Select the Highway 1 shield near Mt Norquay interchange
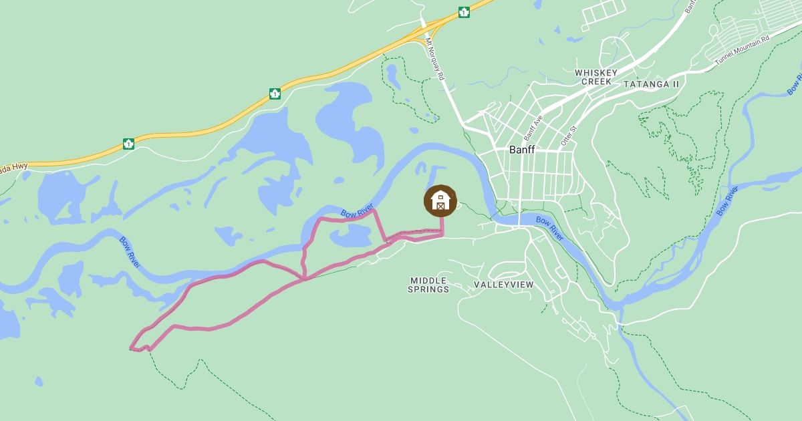The height and width of the screenshot is (421, 802). pyautogui.click(x=464, y=11)
